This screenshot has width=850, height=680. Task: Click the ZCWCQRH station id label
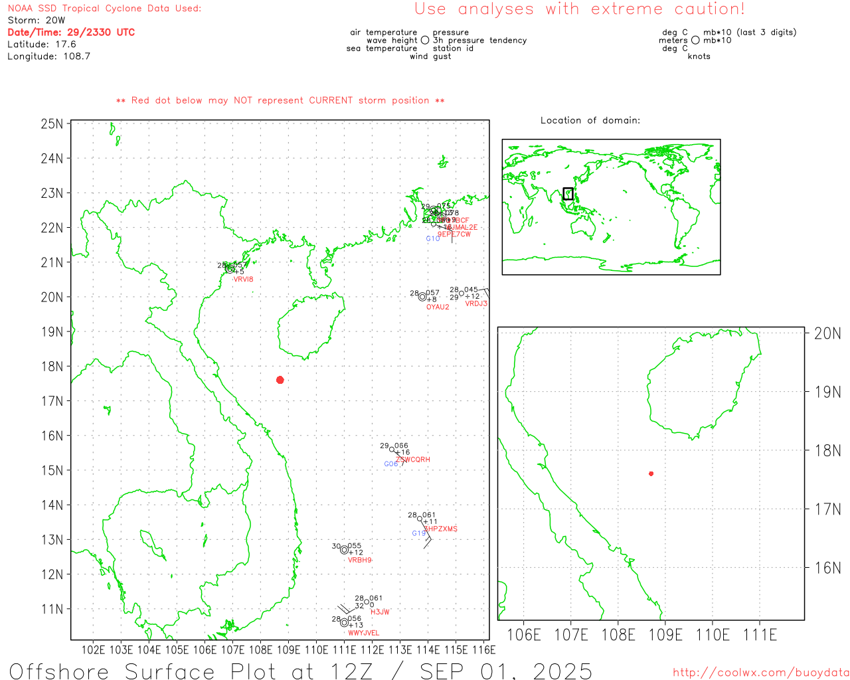(413, 460)
